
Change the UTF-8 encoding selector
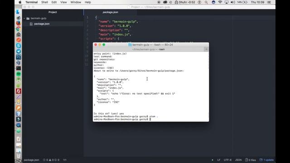pos(227,160)
